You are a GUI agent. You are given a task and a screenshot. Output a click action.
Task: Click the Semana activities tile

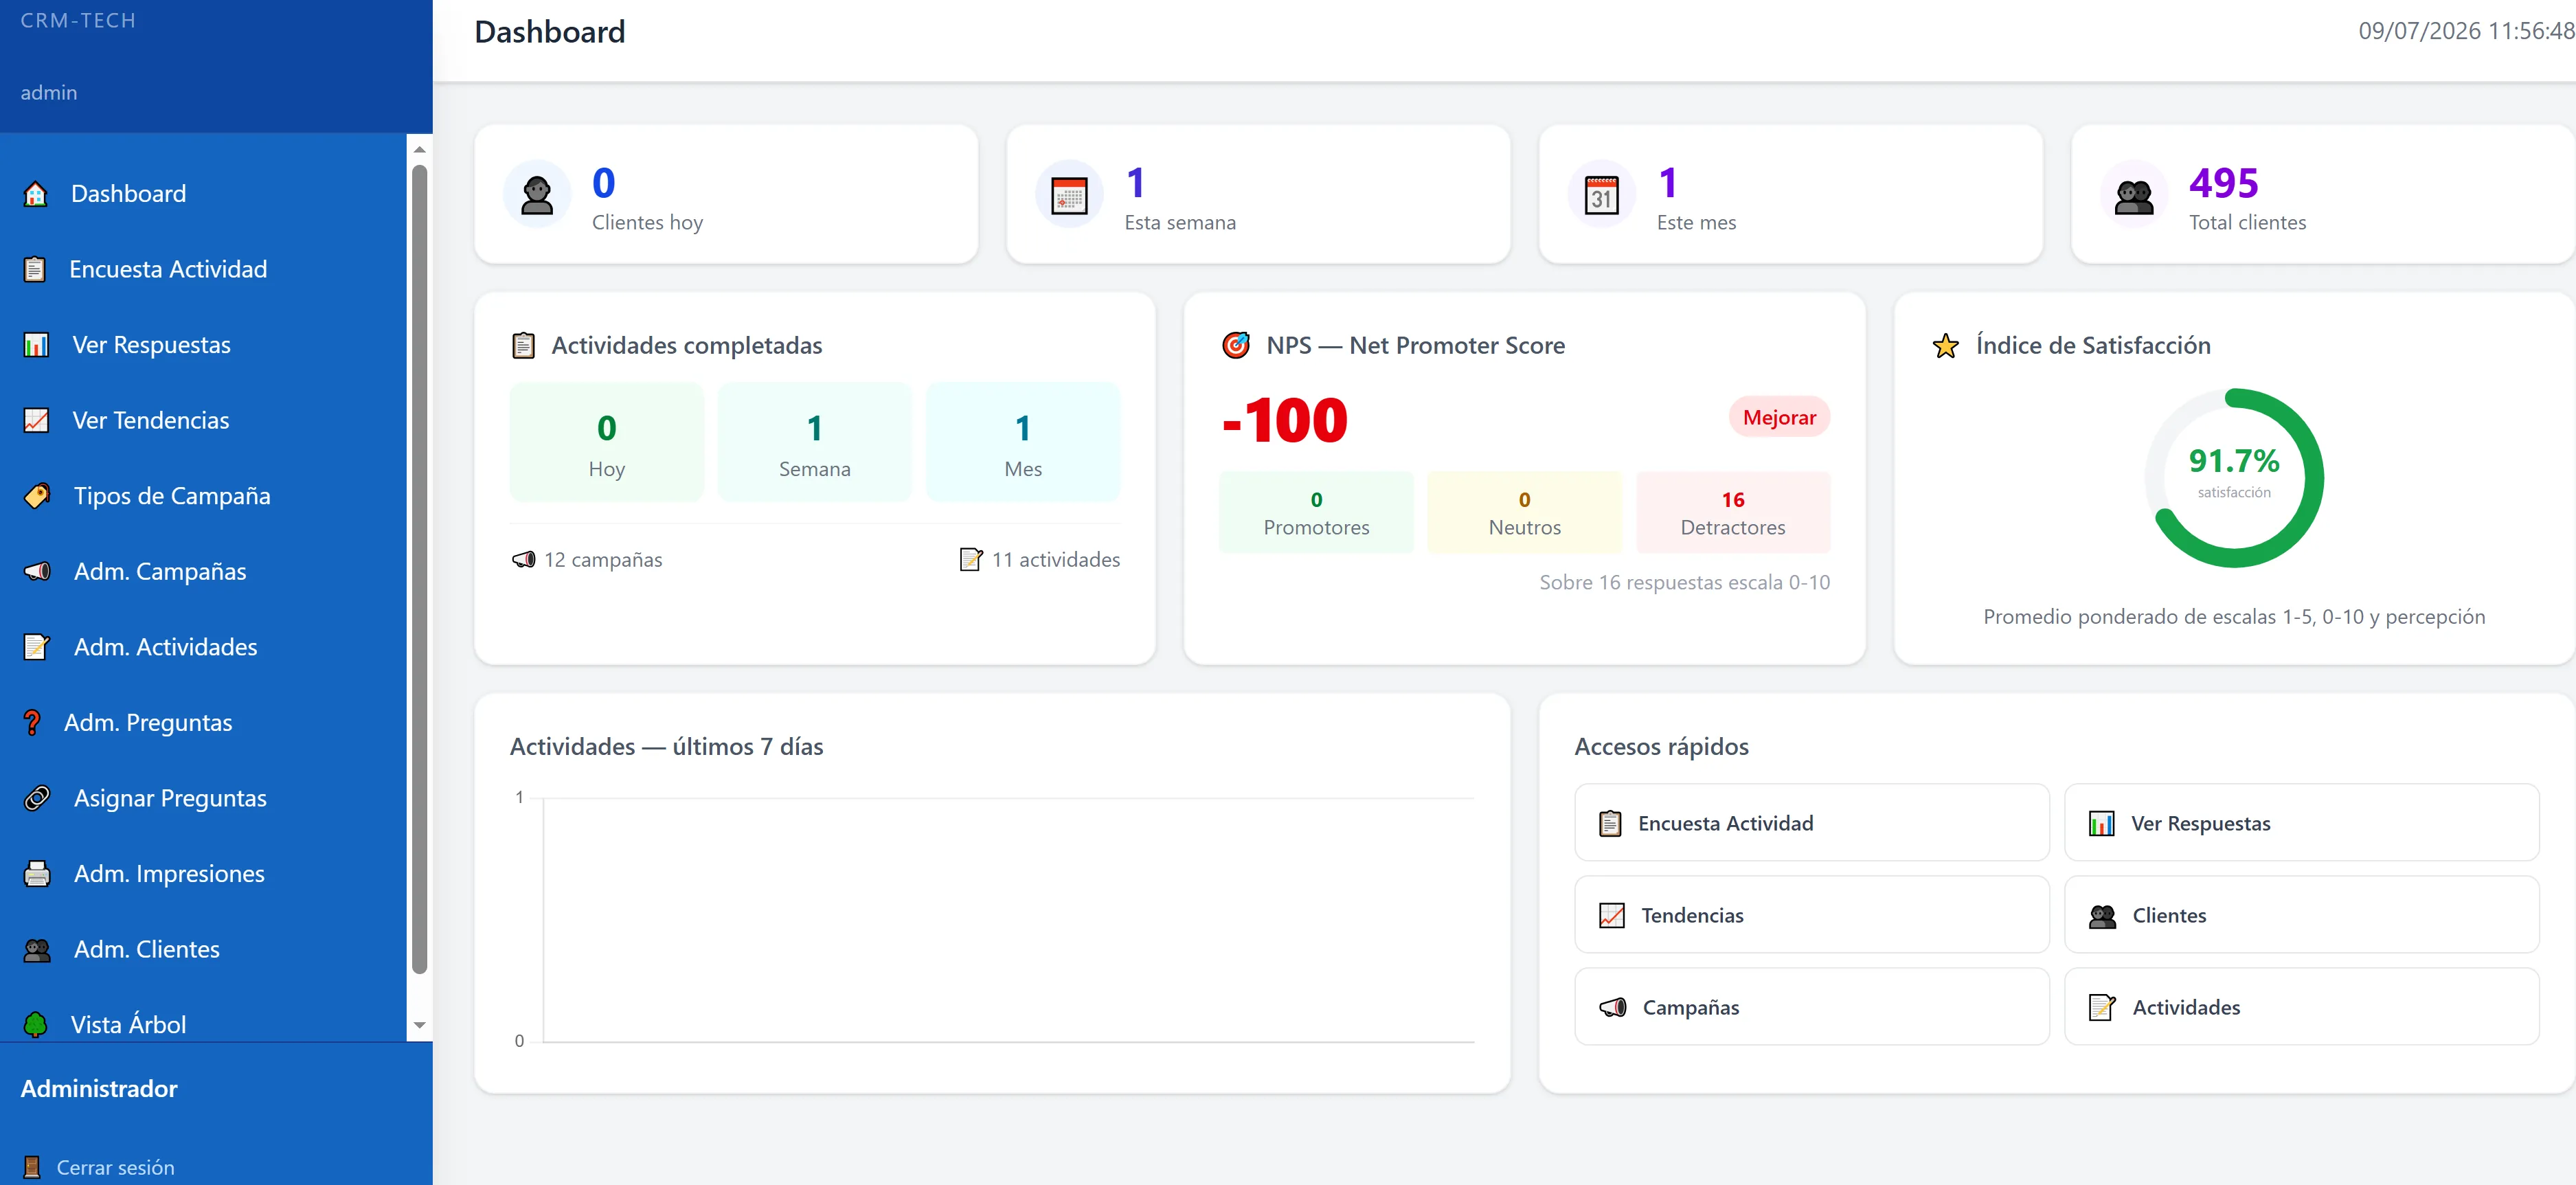coord(814,442)
